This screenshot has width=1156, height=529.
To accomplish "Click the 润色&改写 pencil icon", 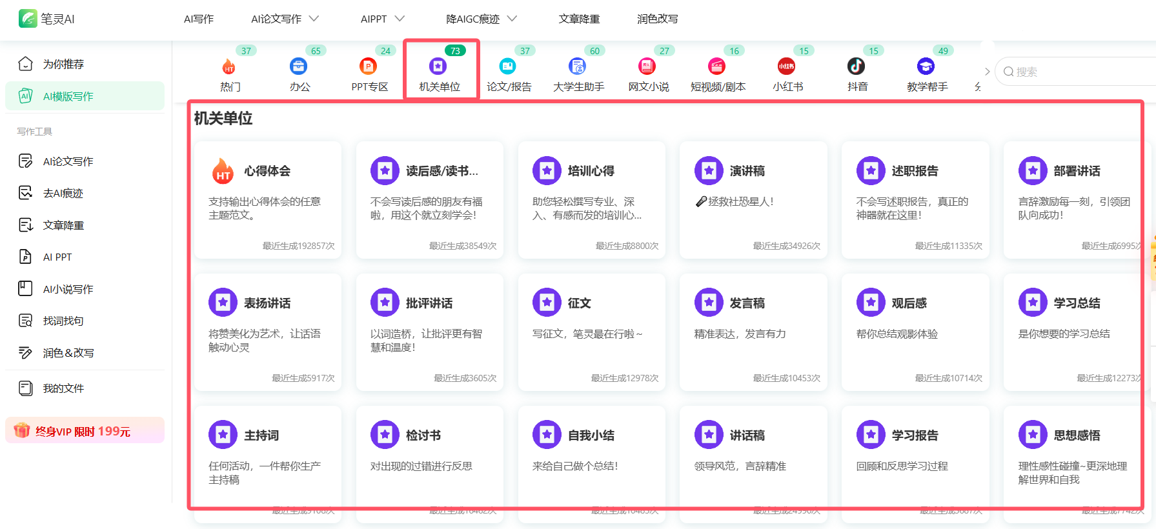I will [x=25, y=353].
